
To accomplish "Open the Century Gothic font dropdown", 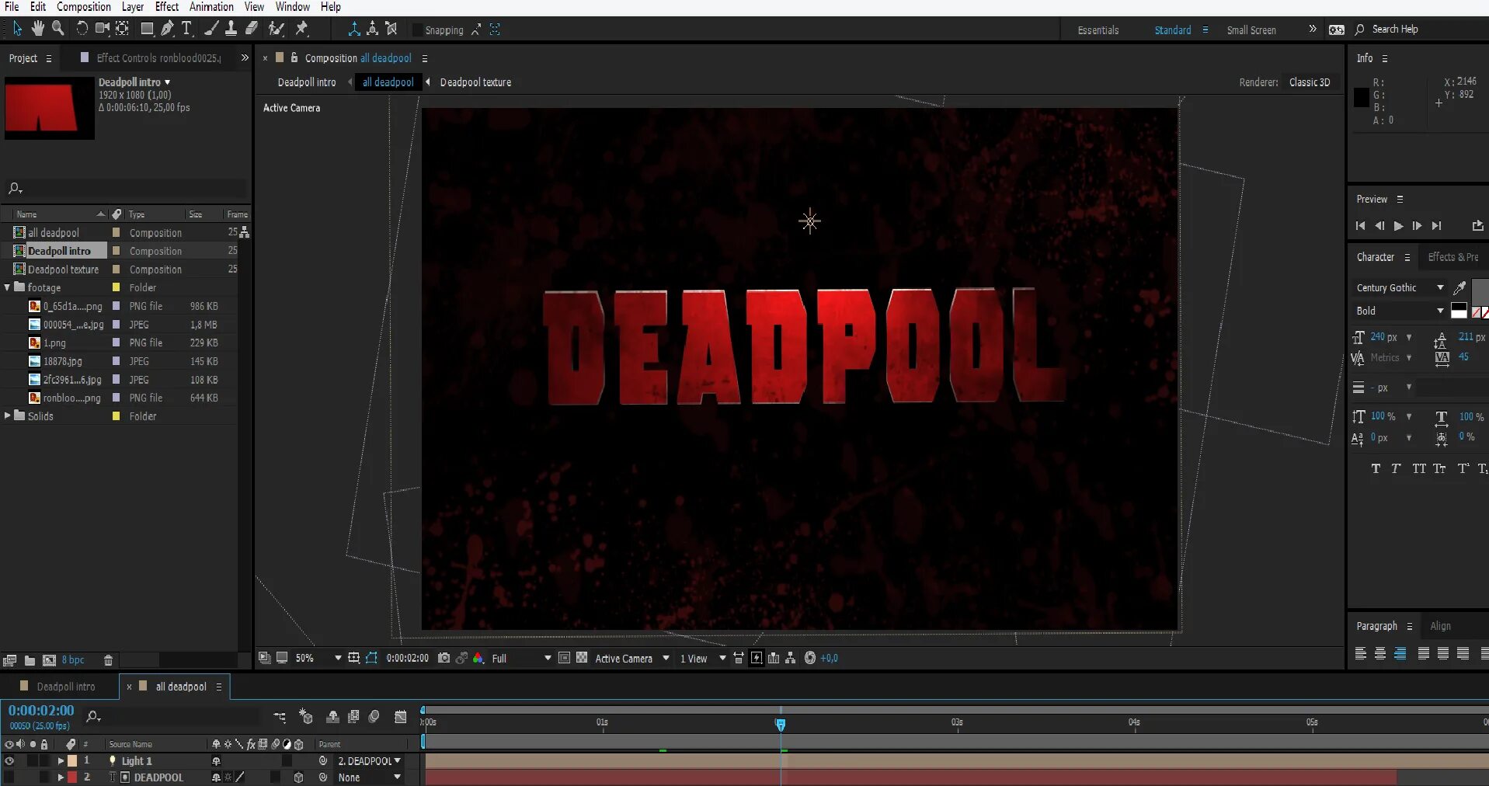I will (x=1439, y=287).
